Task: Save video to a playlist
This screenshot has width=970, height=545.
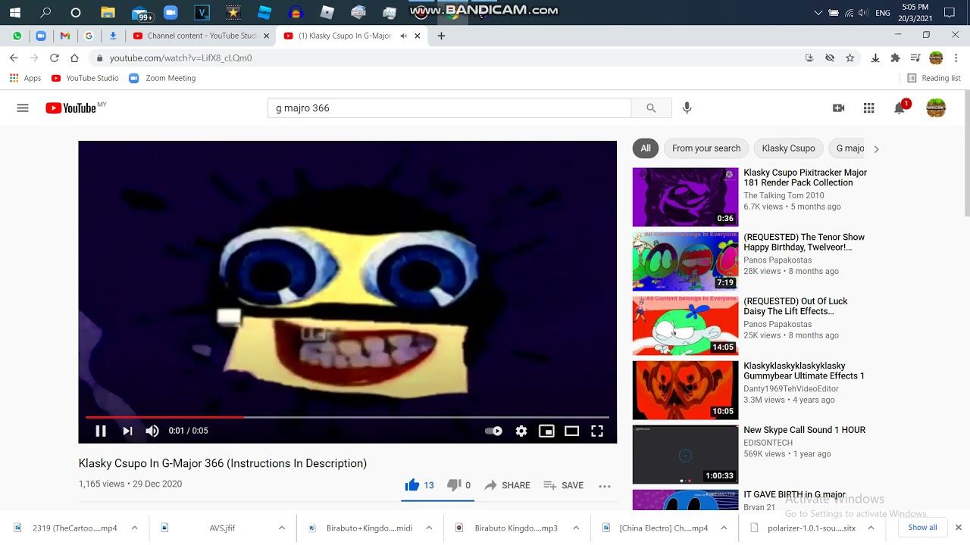Action: point(564,485)
